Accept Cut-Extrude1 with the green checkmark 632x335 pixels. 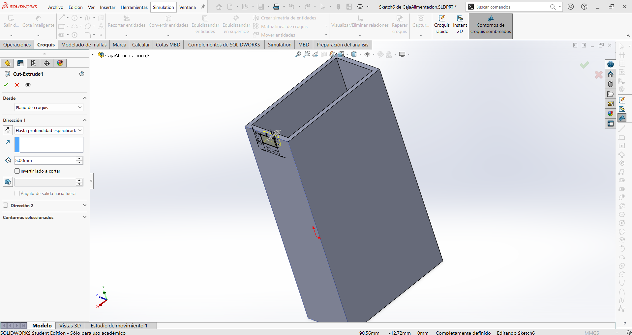tap(6, 85)
